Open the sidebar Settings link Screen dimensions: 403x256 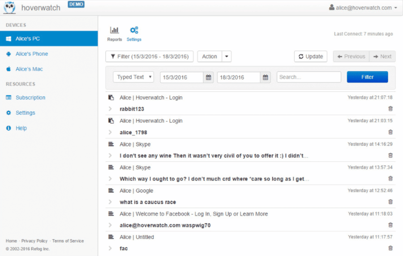pos(25,113)
